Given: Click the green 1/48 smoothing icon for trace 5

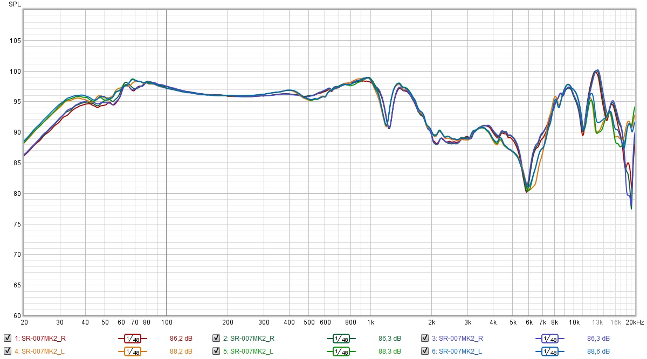Looking at the screenshot, I should tap(341, 351).
